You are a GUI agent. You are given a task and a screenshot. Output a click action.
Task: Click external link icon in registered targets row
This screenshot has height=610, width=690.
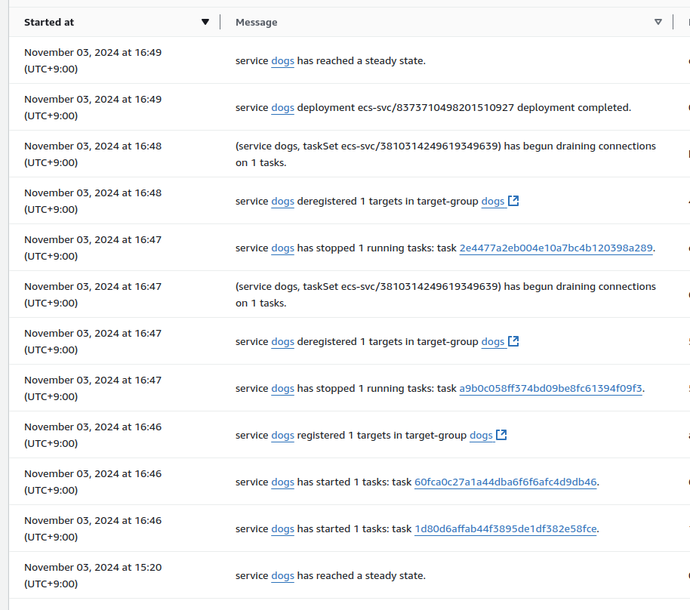501,435
